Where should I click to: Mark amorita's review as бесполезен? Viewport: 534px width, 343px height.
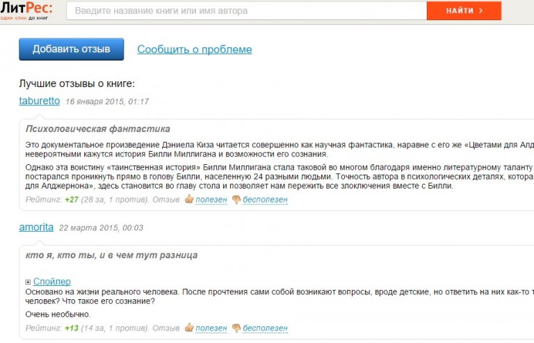tap(265, 328)
